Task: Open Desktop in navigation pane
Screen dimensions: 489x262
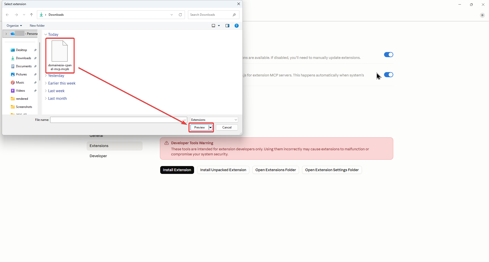Action: point(21,50)
